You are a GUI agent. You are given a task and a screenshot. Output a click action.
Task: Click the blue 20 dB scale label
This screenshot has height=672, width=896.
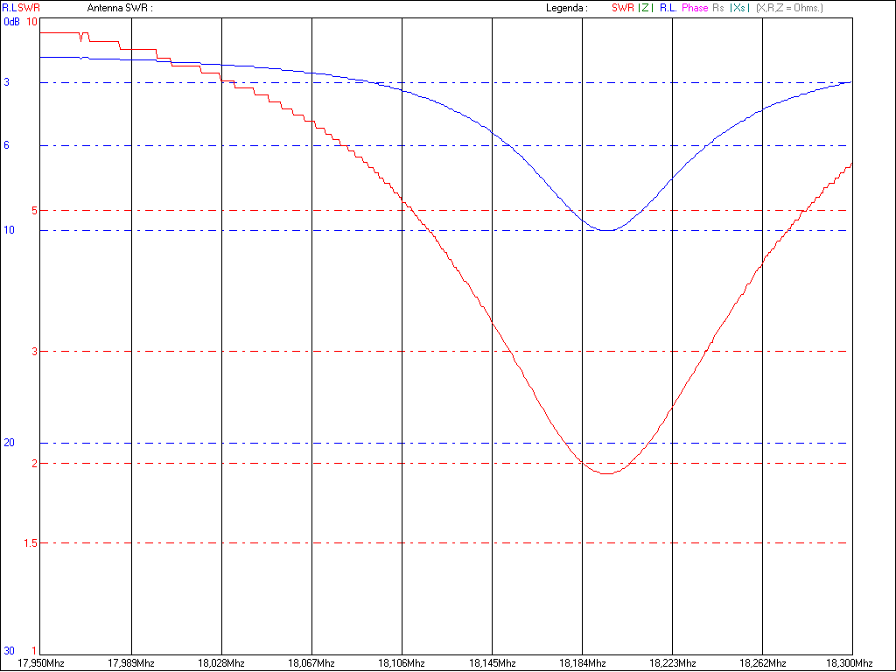(10, 443)
